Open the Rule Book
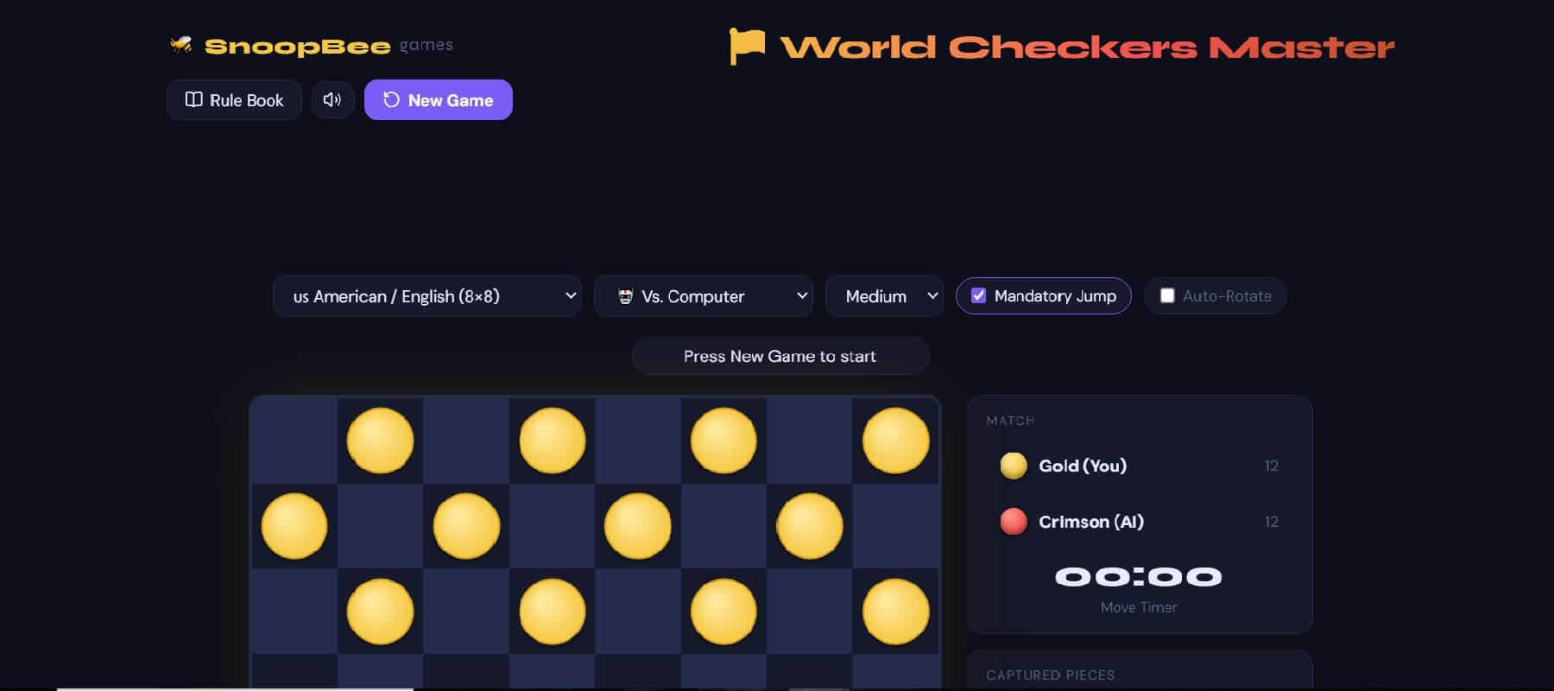 coord(234,100)
